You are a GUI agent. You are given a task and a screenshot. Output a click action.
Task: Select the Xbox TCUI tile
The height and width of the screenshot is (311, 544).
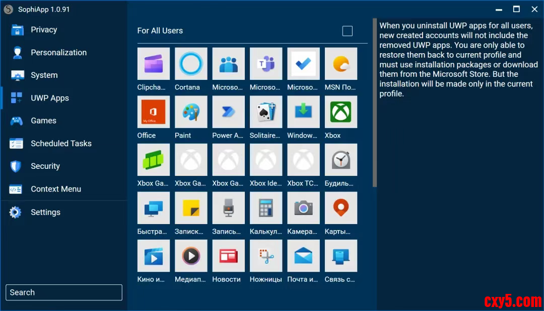click(x=303, y=160)
